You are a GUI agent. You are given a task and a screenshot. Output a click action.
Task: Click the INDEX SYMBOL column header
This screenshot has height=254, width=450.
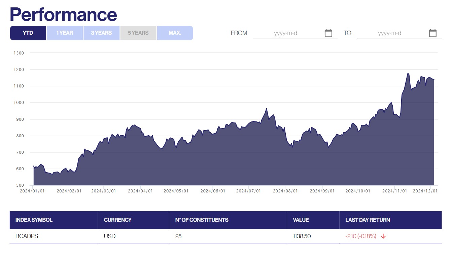coord(34,220)
